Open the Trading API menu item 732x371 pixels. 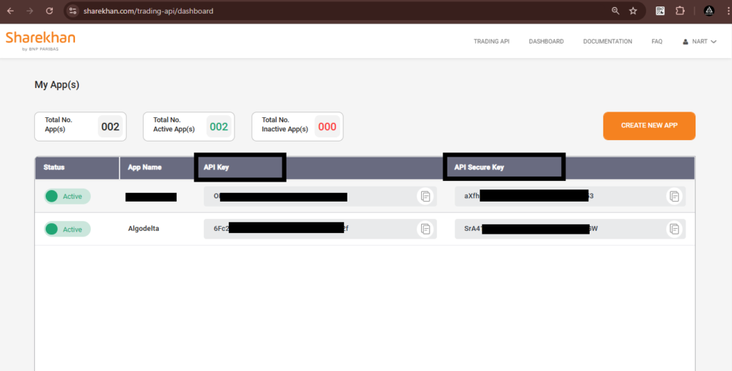491,41
